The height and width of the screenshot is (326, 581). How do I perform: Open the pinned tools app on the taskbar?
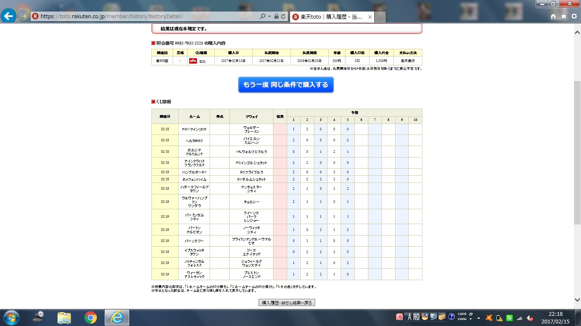point(39,318)
